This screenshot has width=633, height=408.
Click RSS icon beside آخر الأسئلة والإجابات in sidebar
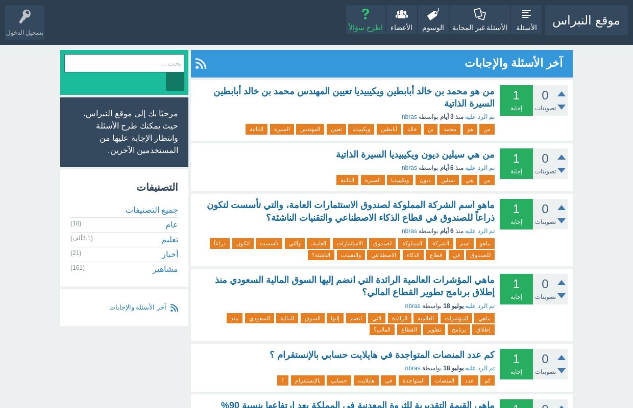pyautogui.click(x=174, y=308)
